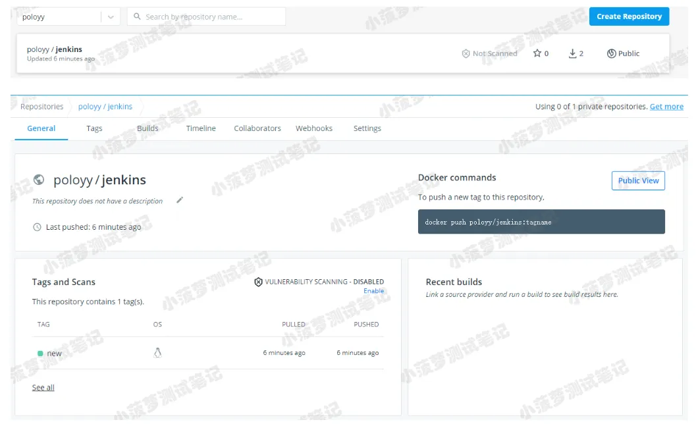Open the poloyy namespace dropdown
This screenshot has height=424, width=696.
tap(68, 17)
